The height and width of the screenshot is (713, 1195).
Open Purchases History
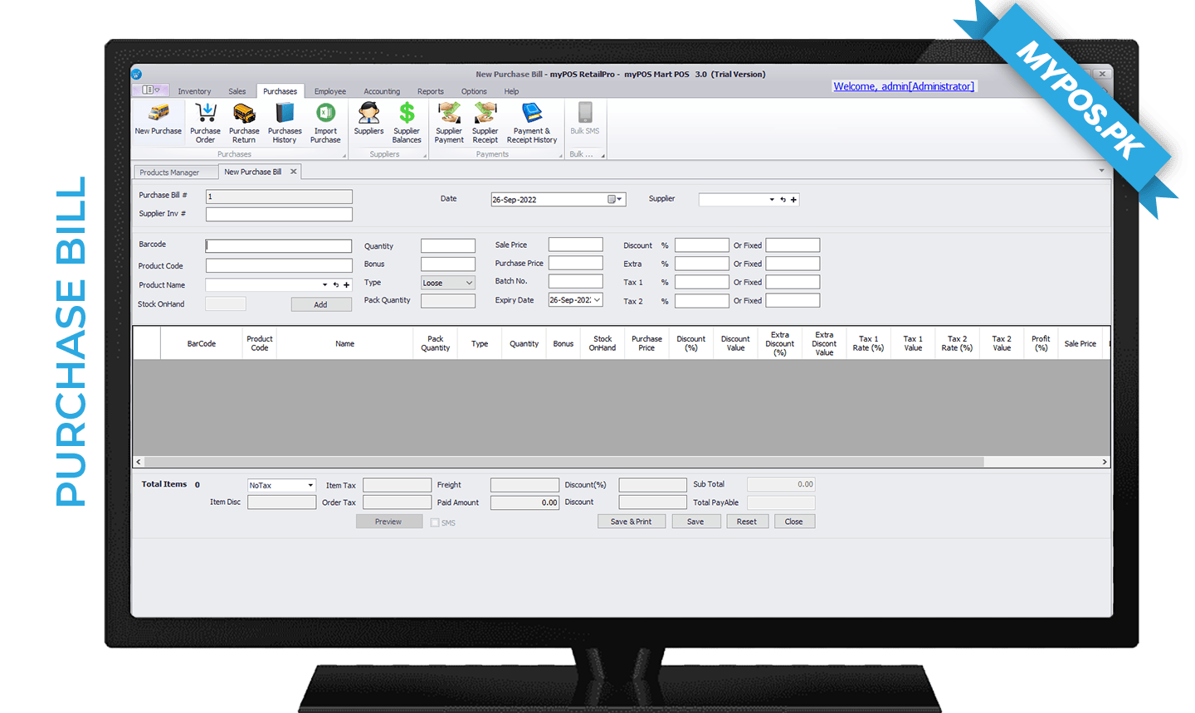[285, 123]
